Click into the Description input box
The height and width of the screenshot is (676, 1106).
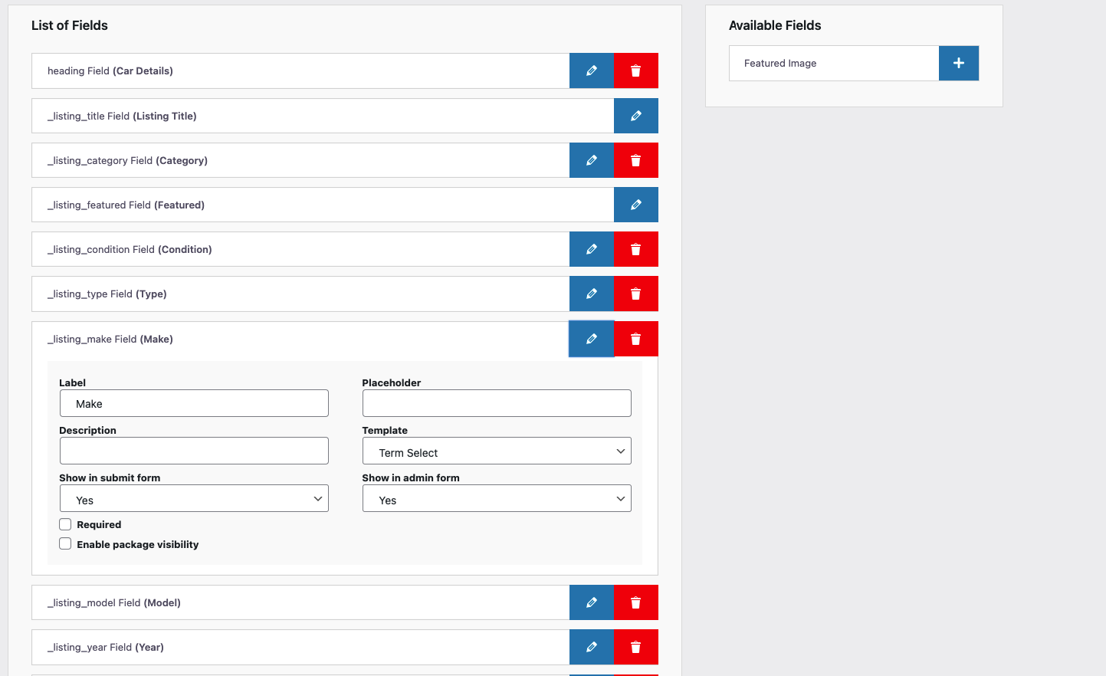pyautogui.click(x=193, y=451)
